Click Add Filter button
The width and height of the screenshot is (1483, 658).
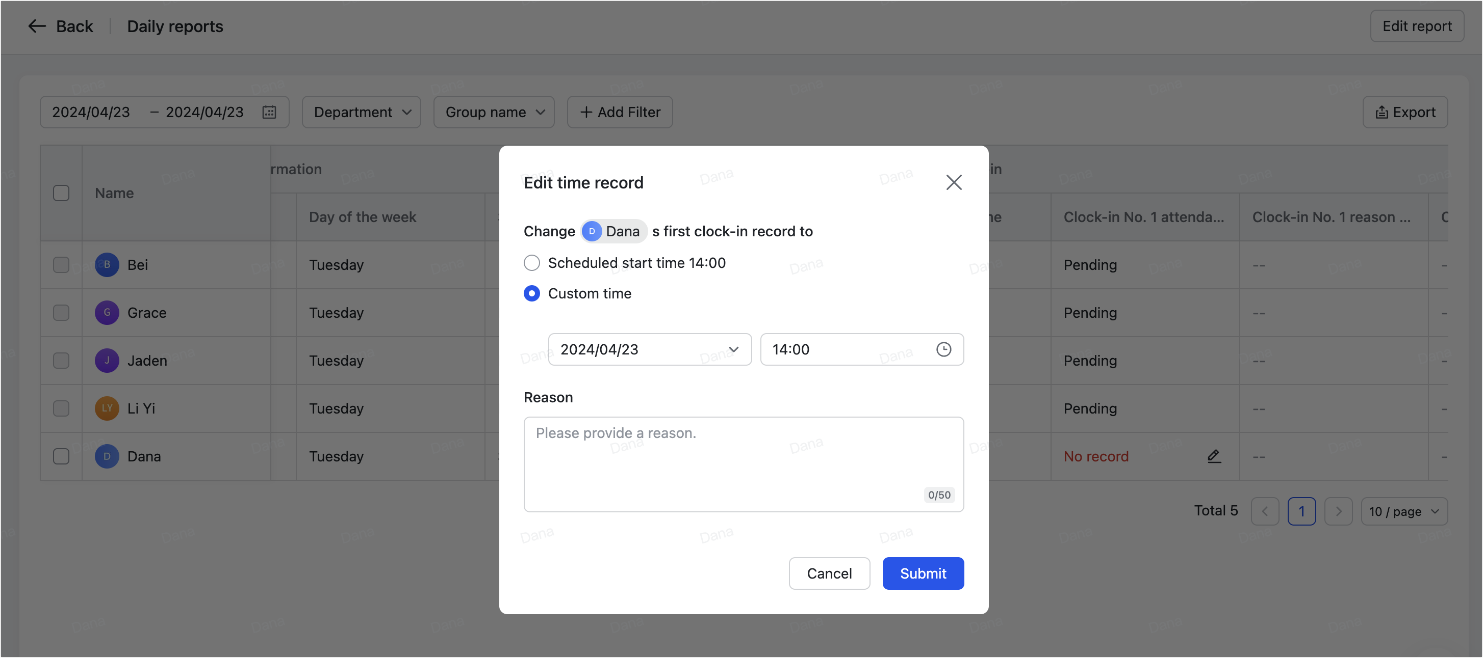[x=620, y=112]
